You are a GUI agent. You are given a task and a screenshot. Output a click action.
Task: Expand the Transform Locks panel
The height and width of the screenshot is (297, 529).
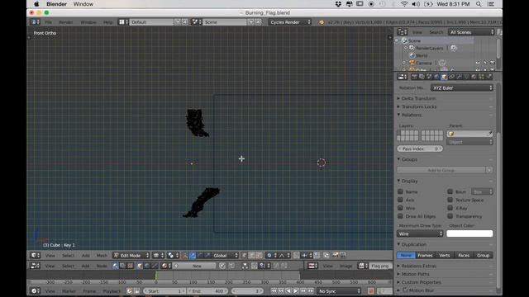click(x=419, y=106)
